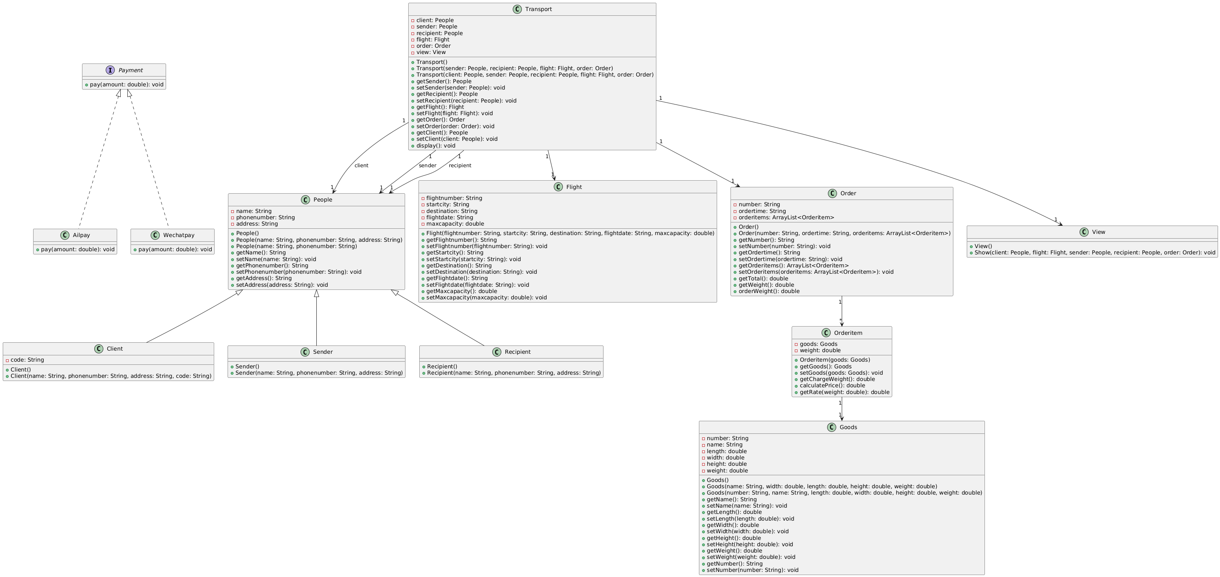Select the Client class icon
1220x577 pixels.
(x=99, y=349)
